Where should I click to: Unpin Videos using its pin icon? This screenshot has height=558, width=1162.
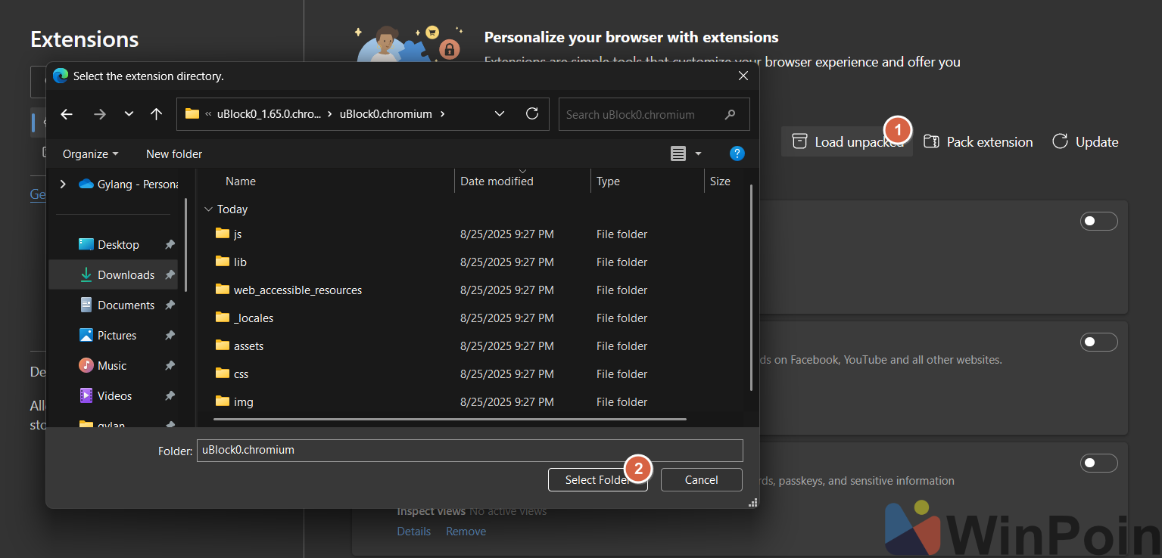click(x=170, y=396)
